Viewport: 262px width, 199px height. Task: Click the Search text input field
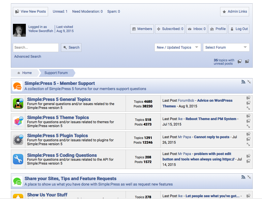pos(36,48)
